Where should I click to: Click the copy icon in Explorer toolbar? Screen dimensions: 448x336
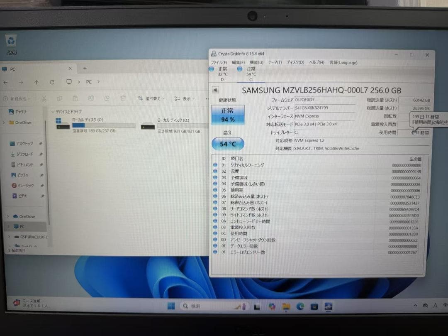(59, 98)
